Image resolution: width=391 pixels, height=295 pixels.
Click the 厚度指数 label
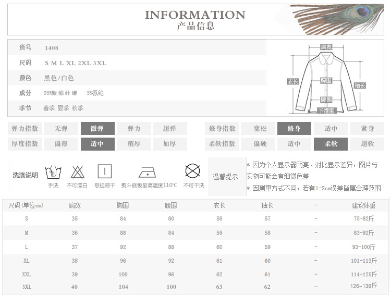coord(25,144)
